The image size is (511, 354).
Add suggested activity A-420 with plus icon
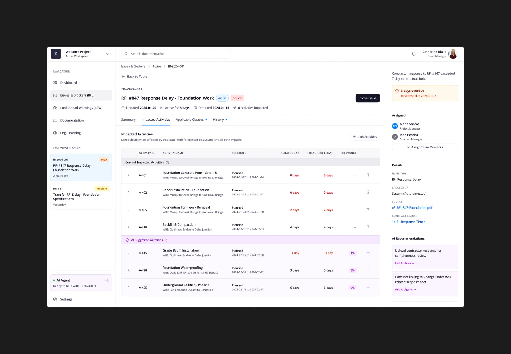click(x=368, y=270)
